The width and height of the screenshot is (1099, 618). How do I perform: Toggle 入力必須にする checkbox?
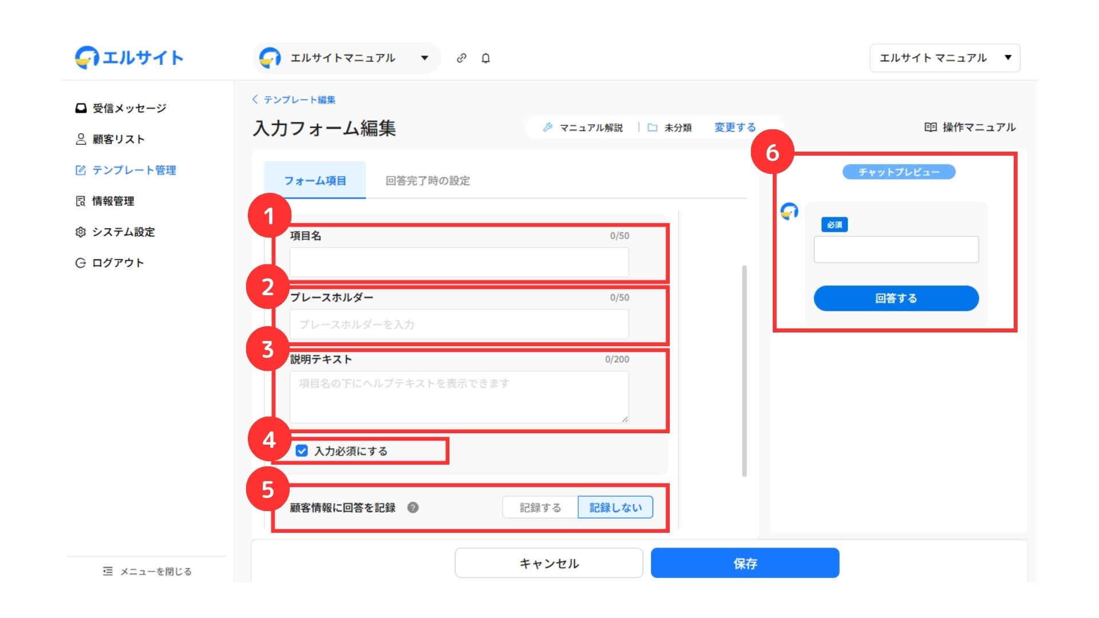tap(302, 451)
